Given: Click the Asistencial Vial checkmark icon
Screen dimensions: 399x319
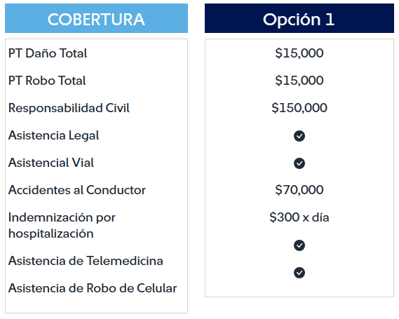Looking at the screenshot, I should [299, 163].
